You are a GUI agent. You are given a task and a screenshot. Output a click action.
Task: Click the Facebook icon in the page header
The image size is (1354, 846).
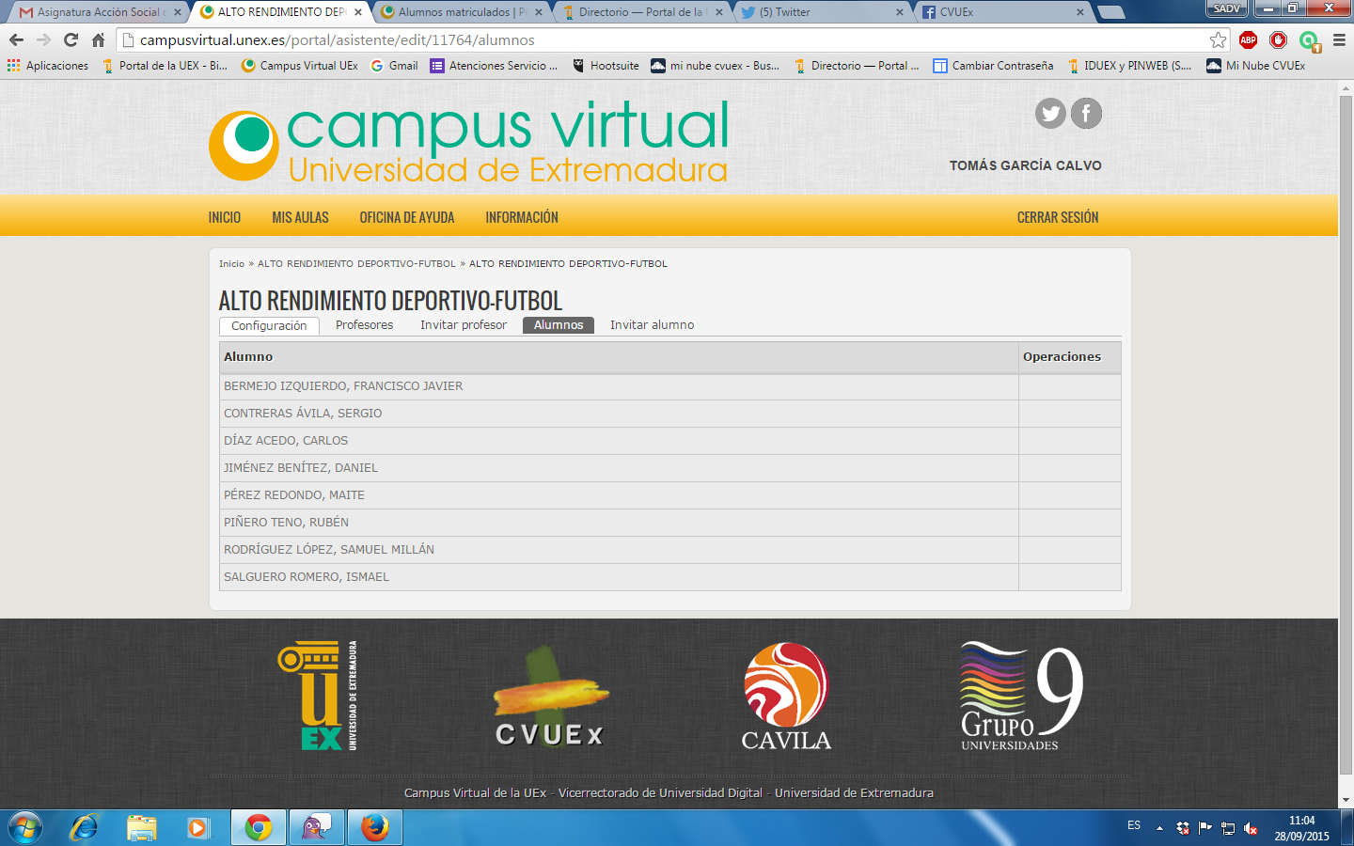(1086, 114)
